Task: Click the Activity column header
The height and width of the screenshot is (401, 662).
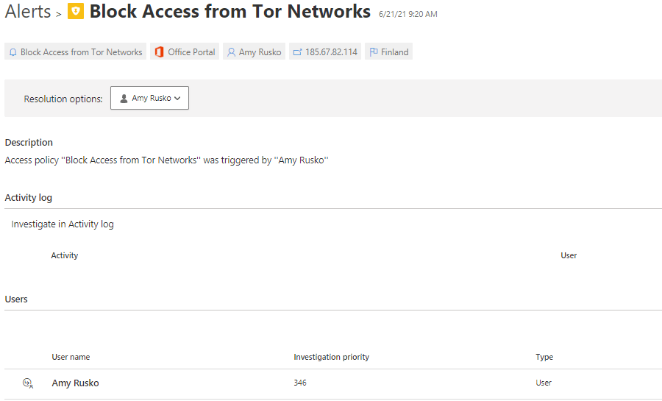Action: (x=65, y=255)
